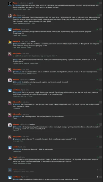
Task: Toggle plus vote on Vlarws_ comment
Action: coord(101,3)
